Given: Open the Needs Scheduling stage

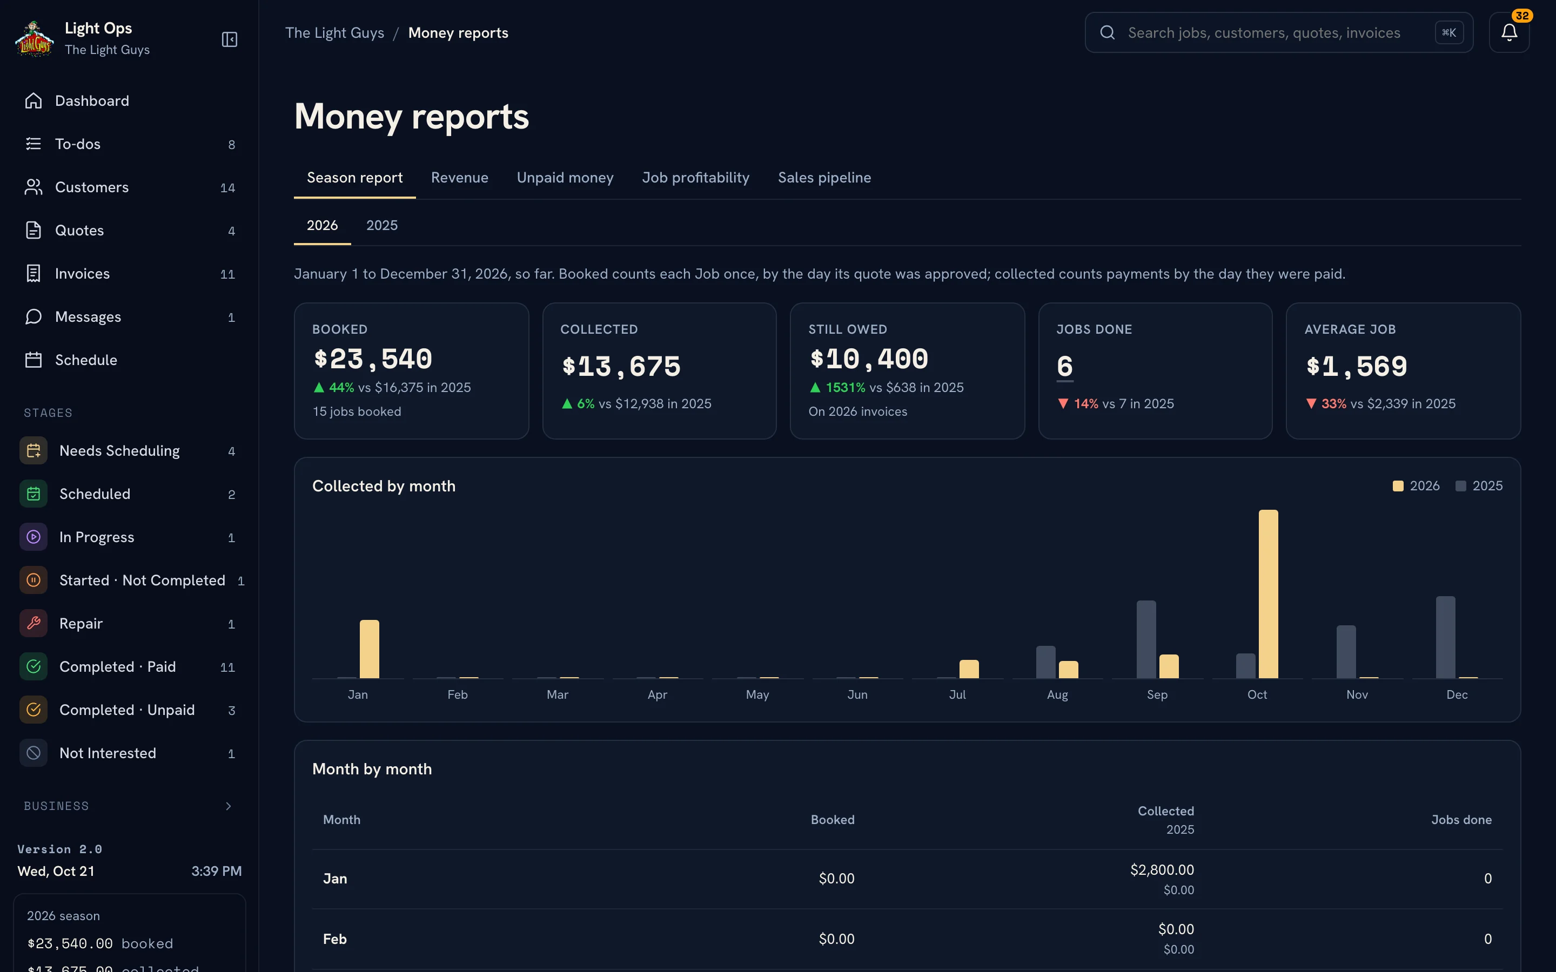Looking at the screenshot, I should pyautogui.click(x=129, y=451).
